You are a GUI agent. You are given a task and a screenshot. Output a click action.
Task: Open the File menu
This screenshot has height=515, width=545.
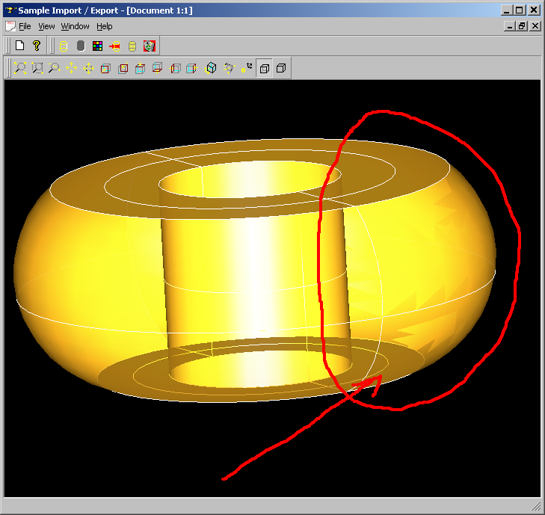(25, 26)
